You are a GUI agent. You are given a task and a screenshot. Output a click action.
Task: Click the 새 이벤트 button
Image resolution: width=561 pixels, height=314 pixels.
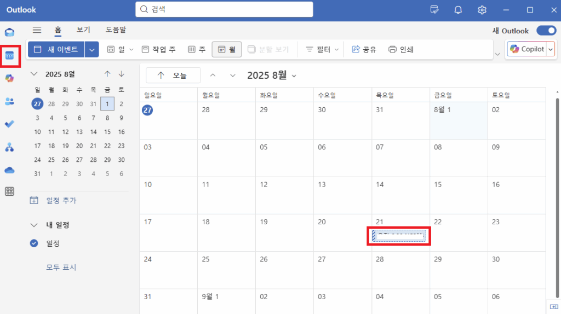(56, 49)
